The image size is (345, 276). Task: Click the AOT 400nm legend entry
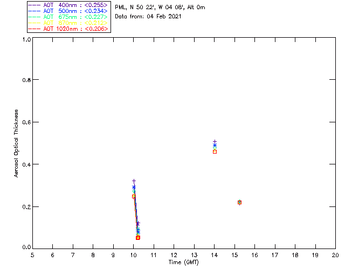coord(68,5)
